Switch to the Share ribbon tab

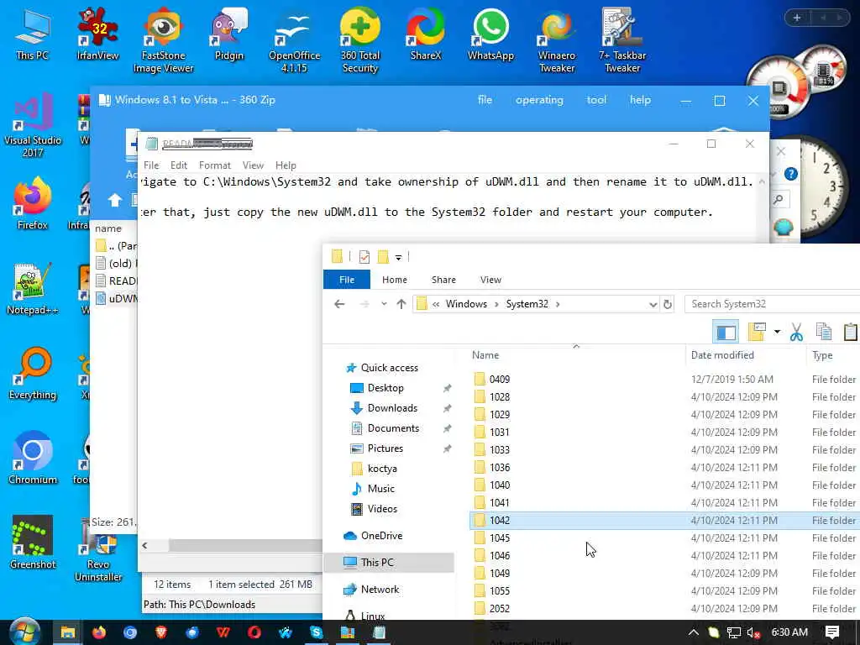(x=443, y=280)
